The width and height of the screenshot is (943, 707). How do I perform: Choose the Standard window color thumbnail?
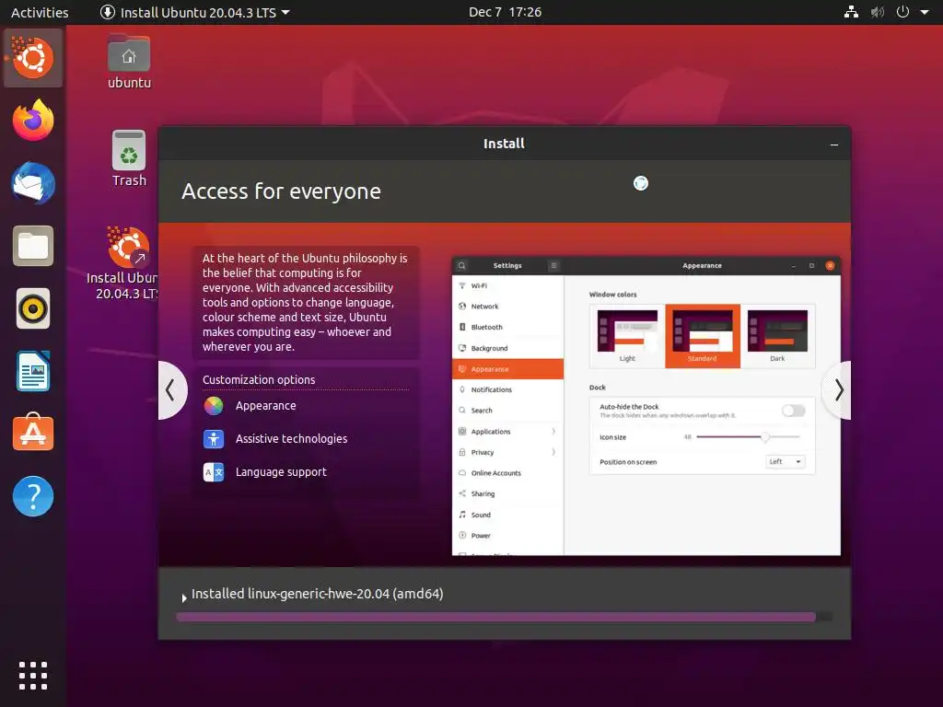pyautogui.click(x=703, y=335)
